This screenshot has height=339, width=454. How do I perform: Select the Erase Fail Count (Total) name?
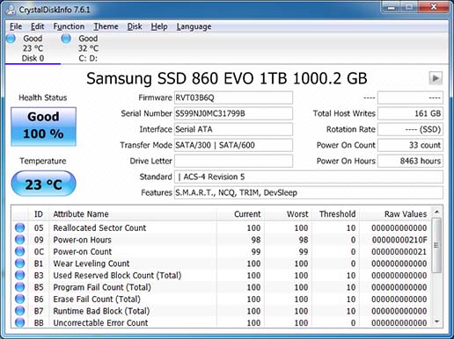(97, 299)
